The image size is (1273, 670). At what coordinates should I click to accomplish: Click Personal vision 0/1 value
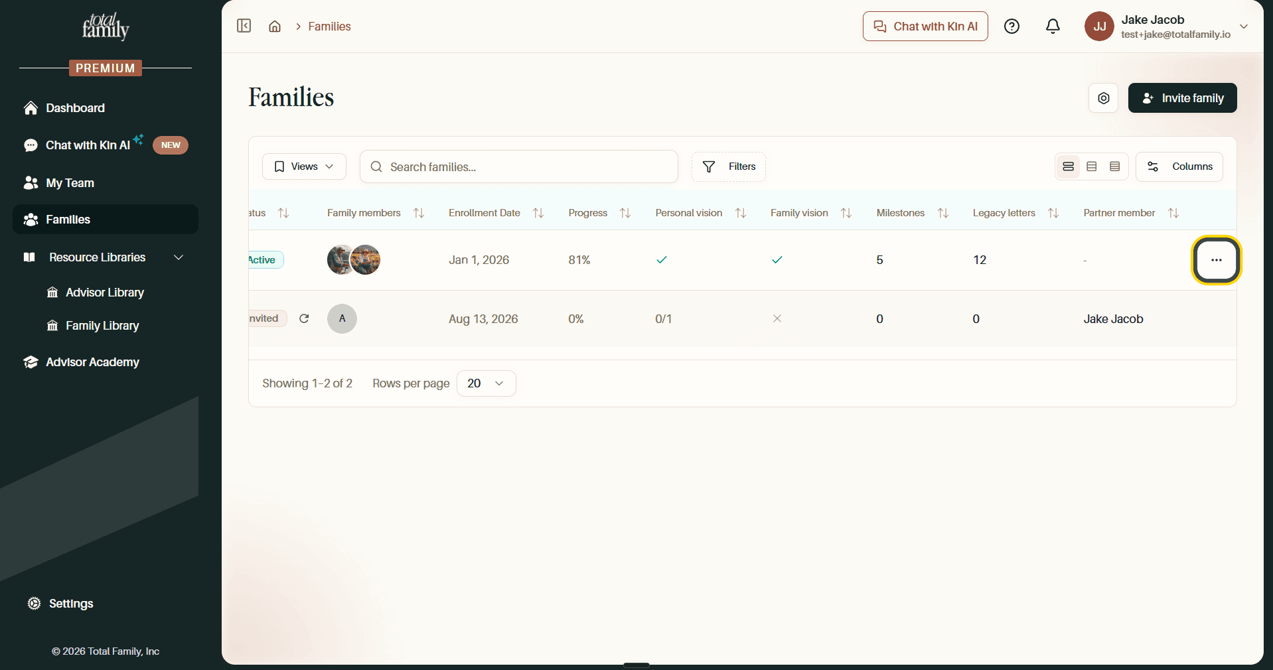pos(664,319)
